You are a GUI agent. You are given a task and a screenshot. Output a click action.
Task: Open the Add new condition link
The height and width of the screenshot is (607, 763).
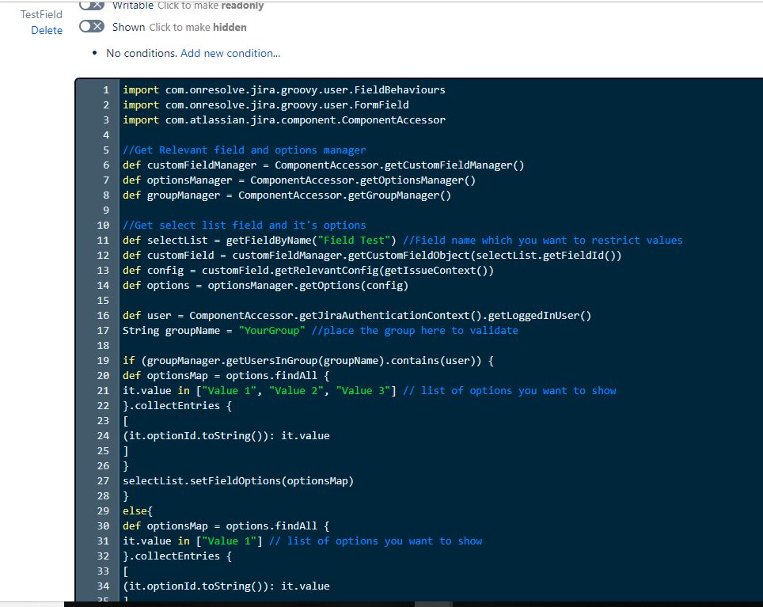(x=230, y=54)
